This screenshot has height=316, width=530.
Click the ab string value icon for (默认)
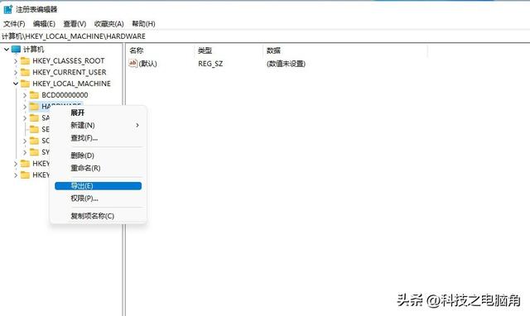click(x=133, y=63)
